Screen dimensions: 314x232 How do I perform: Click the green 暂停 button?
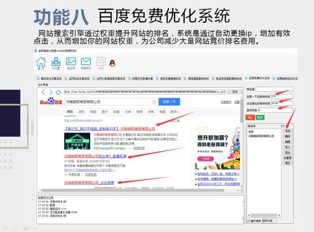coord(260,117)
